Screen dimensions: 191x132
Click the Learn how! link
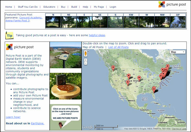pyautogui.click(x=13, y=117)
